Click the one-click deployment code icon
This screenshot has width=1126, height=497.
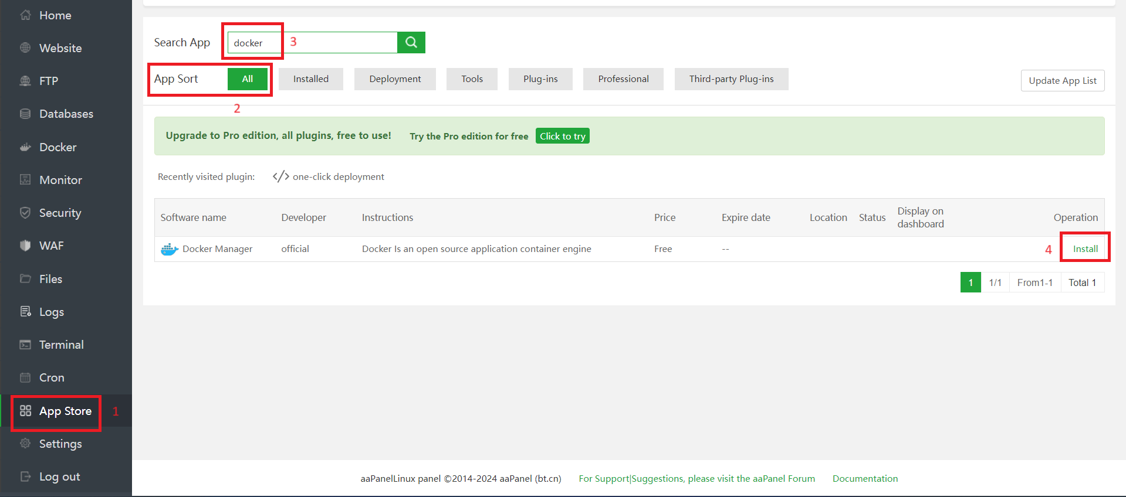[280, 176]
